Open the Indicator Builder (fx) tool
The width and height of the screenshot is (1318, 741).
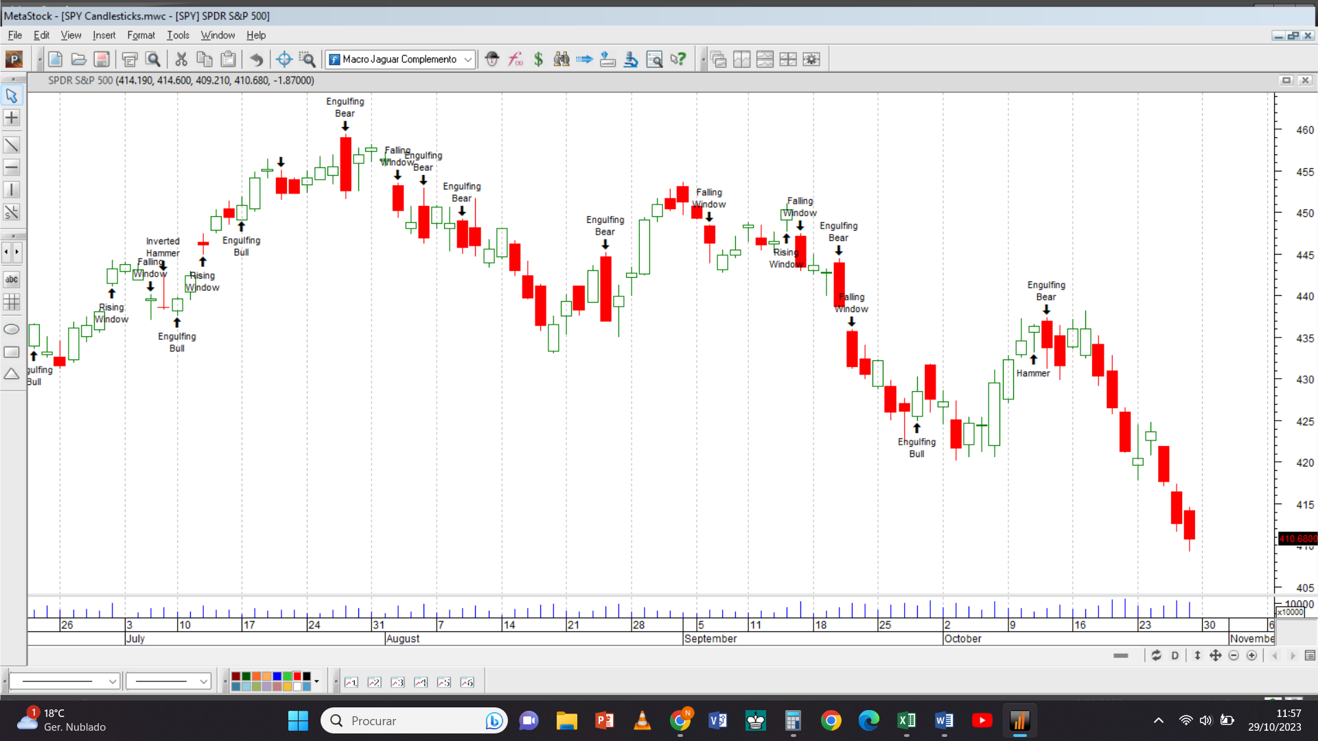point(516,60)
